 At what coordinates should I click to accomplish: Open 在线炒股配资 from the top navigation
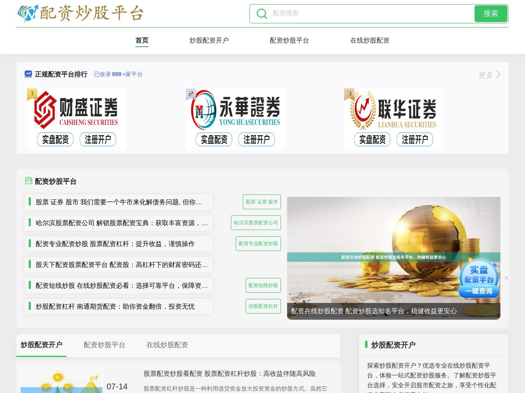tap(370, 40)
